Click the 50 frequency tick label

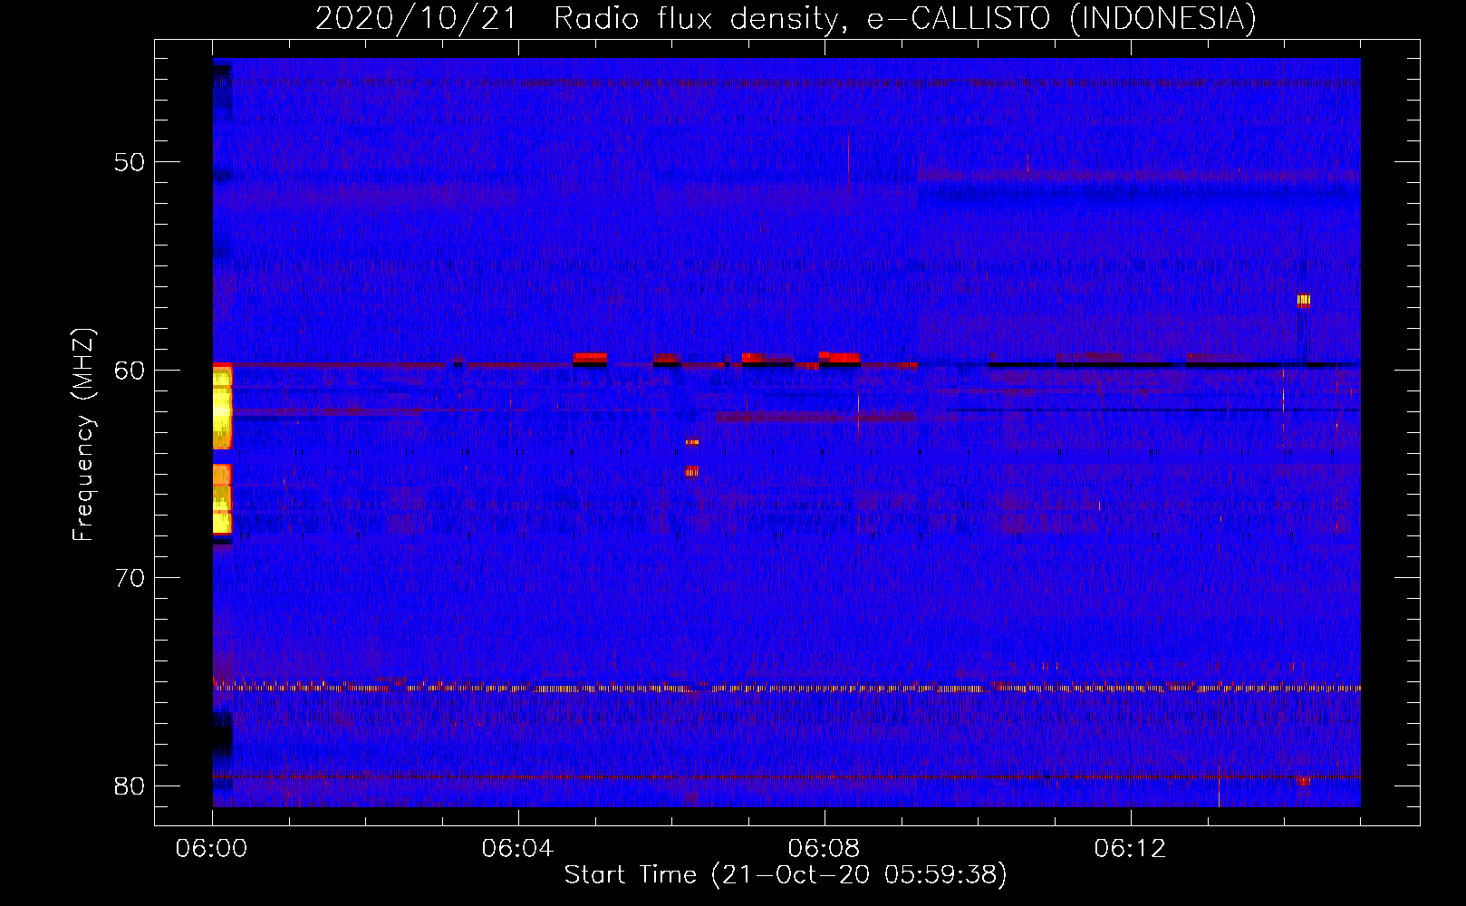click(x=130, y=162)
